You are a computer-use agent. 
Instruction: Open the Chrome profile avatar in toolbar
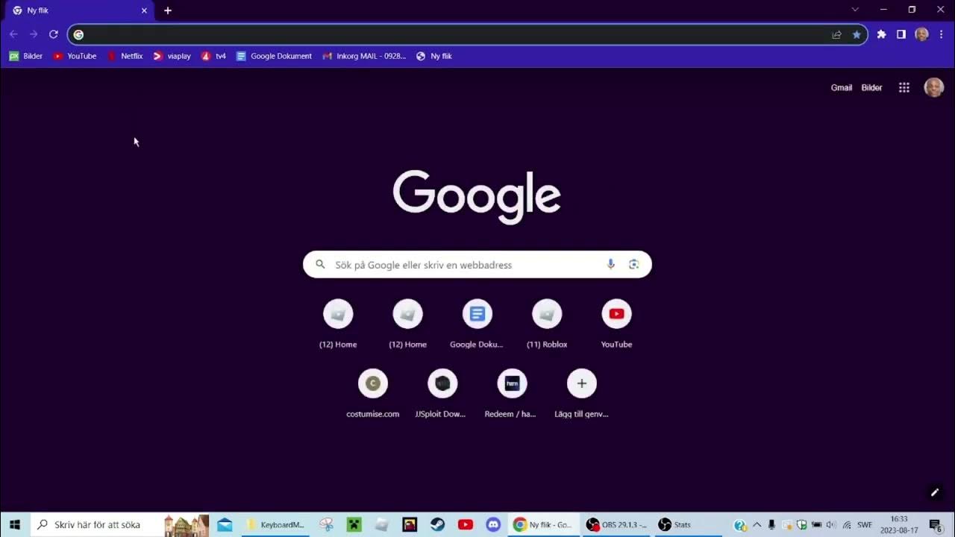(921, 34)
